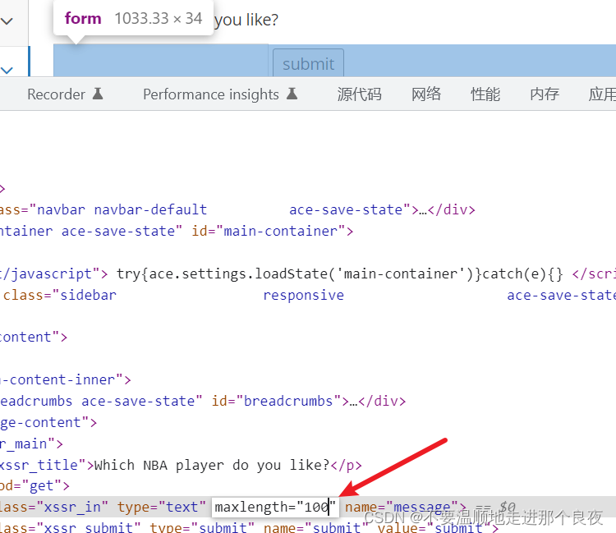616x533 pixels.
Task: Click the maxlength="100" attribute edit field
Action: (x=275, y=507)
